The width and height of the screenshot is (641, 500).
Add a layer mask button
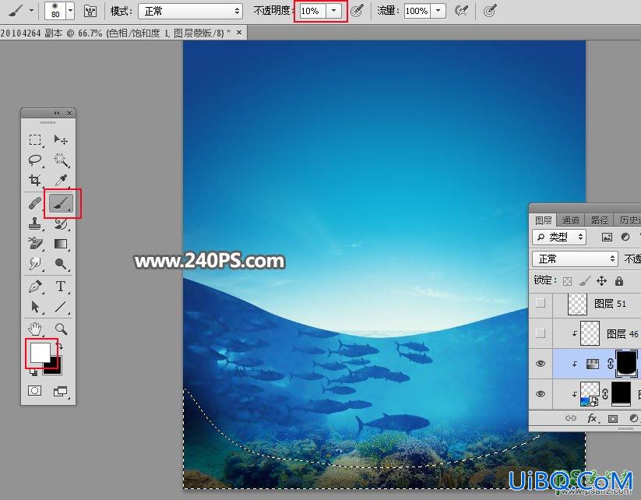[612, 418]
